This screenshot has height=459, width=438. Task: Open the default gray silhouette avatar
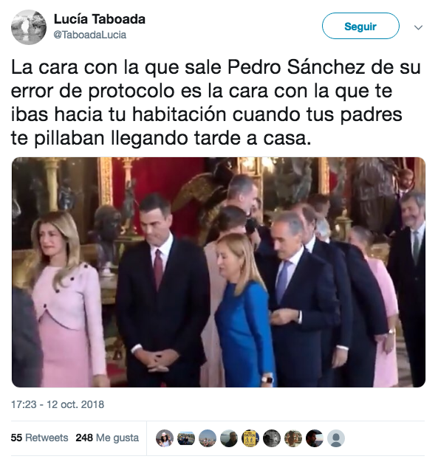coord(336,438)
